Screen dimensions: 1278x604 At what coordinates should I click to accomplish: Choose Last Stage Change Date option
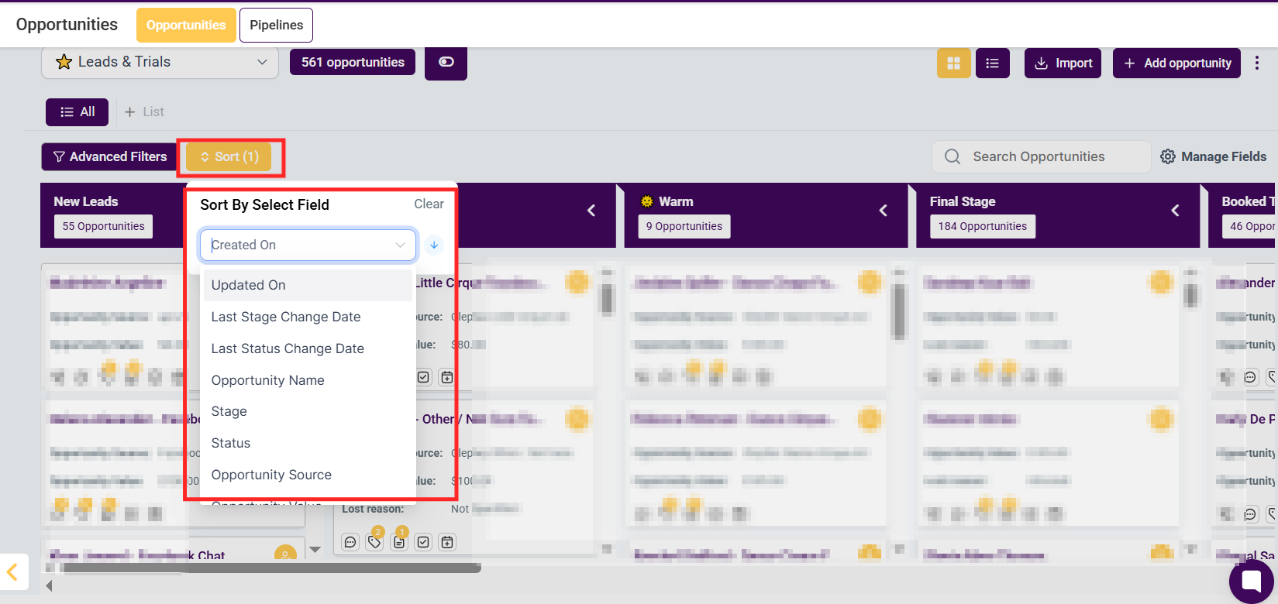click(308, 317)
